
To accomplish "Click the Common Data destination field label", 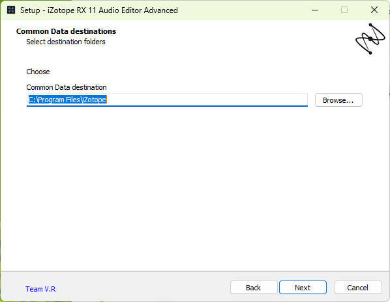I will (x=67, y=87).
